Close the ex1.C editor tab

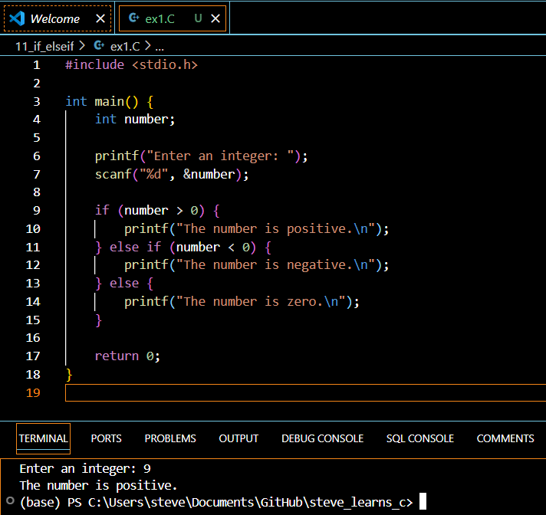[216, 18]
